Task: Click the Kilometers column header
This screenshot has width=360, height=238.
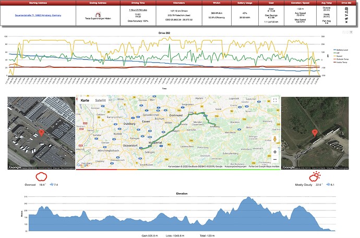Action: [179, 3]
